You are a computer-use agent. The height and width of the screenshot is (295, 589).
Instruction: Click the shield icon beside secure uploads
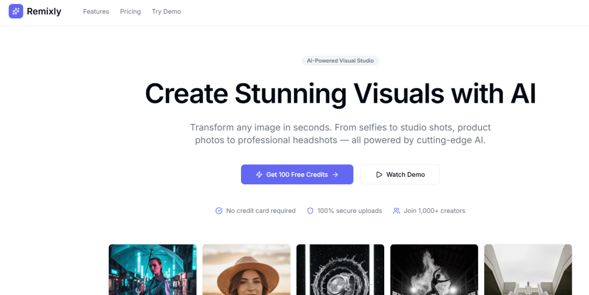coord(310,211)
